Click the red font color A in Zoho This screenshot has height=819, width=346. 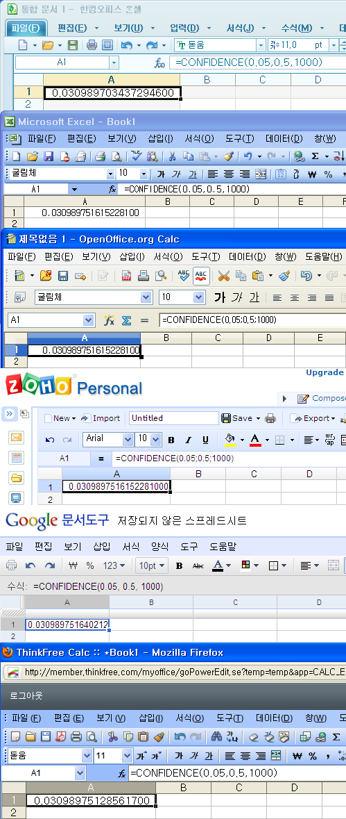[254, 440]
